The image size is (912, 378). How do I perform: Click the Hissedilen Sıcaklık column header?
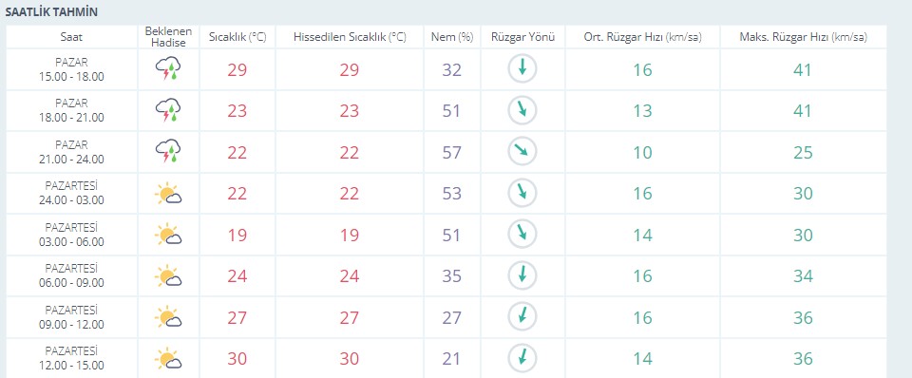(350, 37)
